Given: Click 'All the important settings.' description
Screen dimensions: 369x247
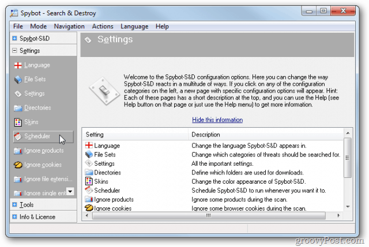Looking at the screenshot, I should (x=223, y=164).
